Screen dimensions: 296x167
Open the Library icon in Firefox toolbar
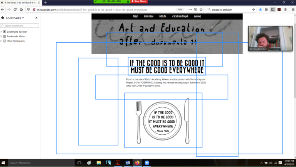pos(266,9)
